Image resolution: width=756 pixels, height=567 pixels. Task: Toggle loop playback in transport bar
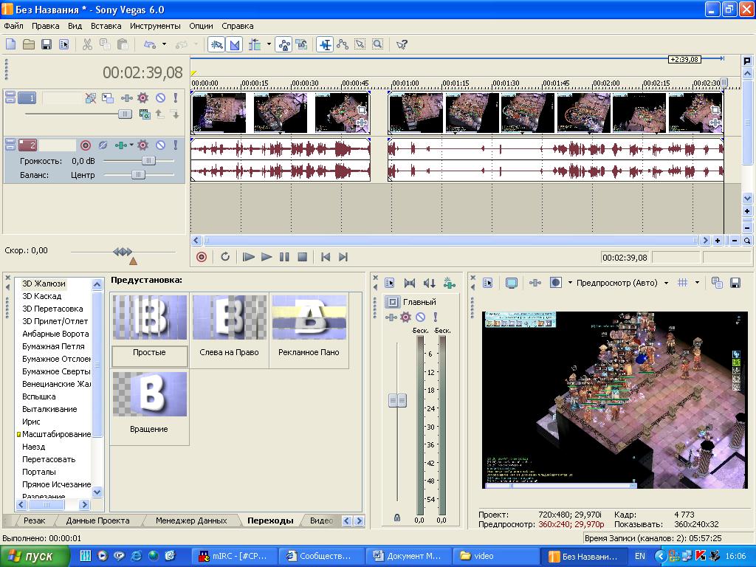tap(225, 257)
